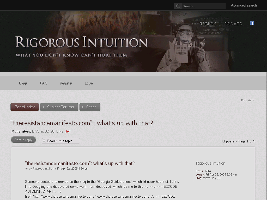
Task: View moderator Elvis's profile
Action: [60, 131]
